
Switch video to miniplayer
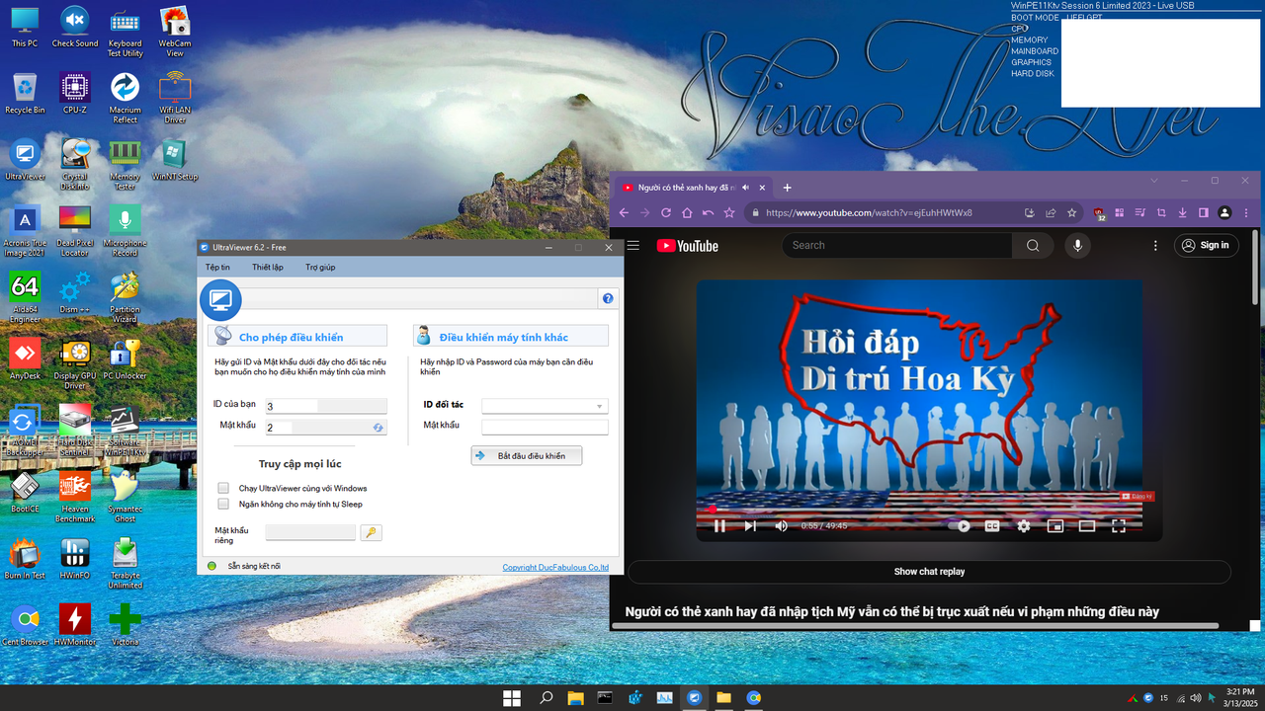[x=1055, y=526]
